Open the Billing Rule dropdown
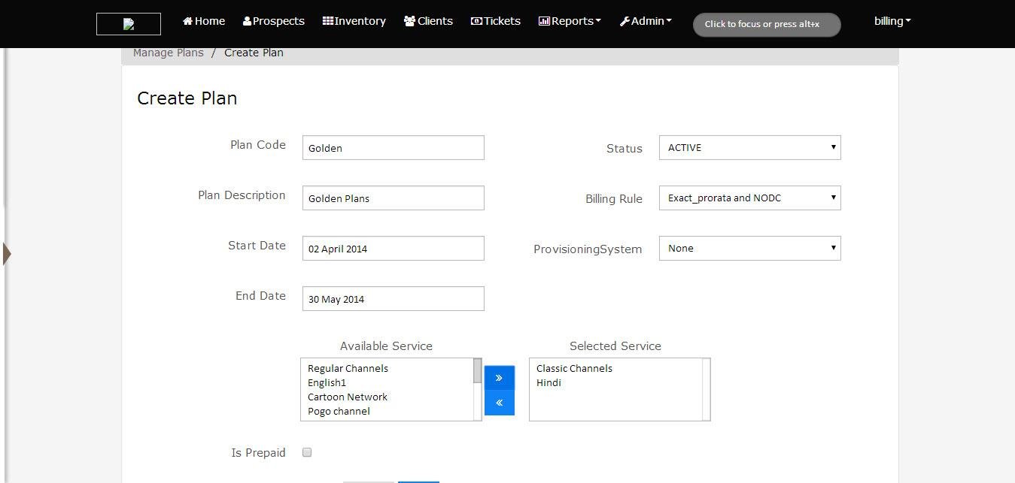This screenshot has width=1015, height=483. 749,198
